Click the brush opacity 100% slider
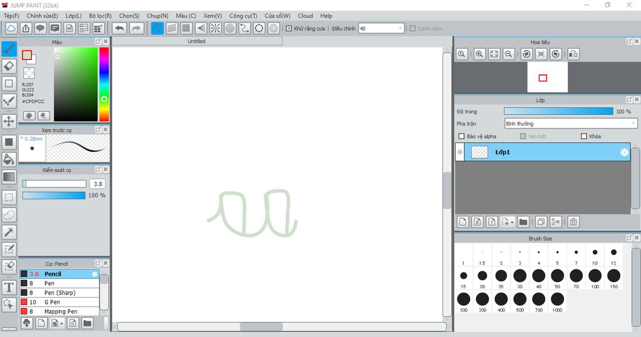The width and height of the screenshot is (641, 337). tap(54, 196)
